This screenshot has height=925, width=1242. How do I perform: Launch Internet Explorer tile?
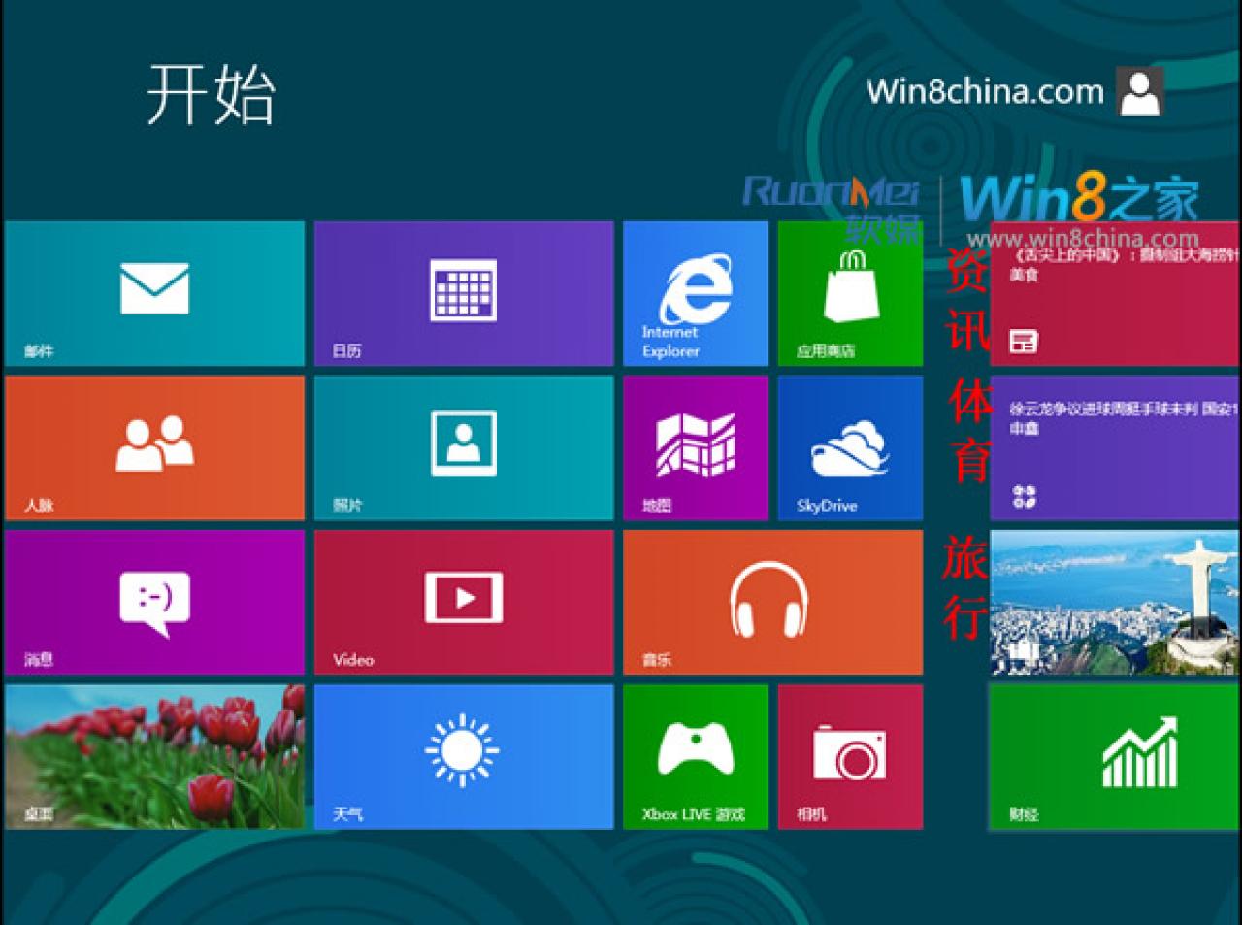696,293
